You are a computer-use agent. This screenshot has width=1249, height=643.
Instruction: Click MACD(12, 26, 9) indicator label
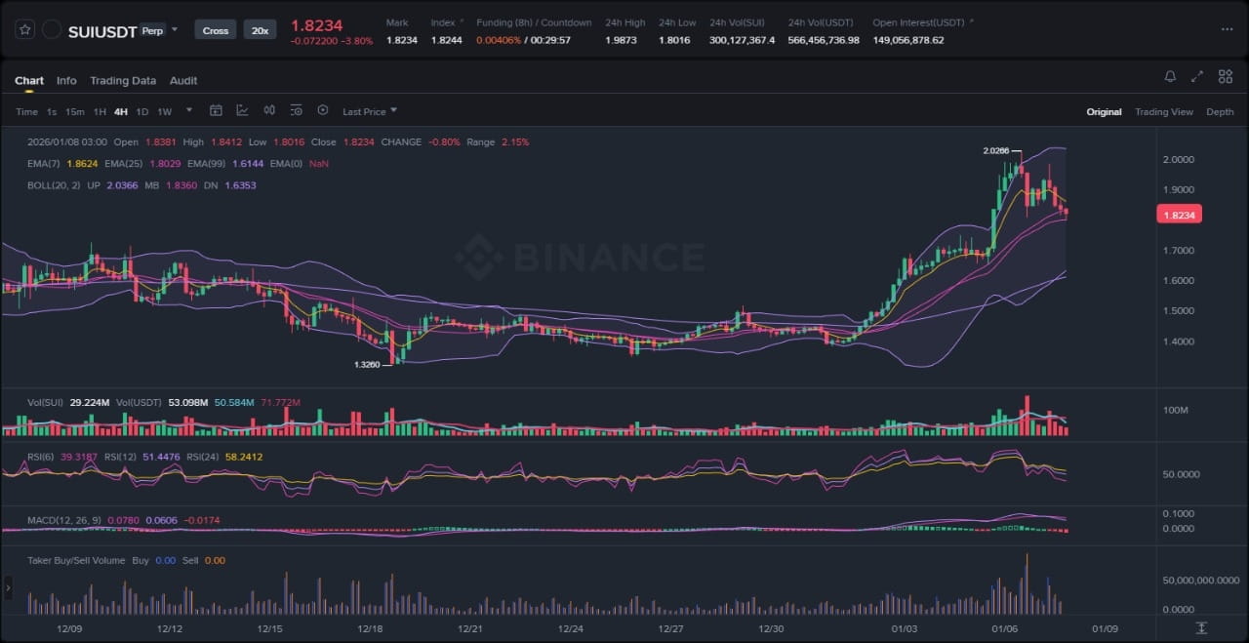coord(63,520)
